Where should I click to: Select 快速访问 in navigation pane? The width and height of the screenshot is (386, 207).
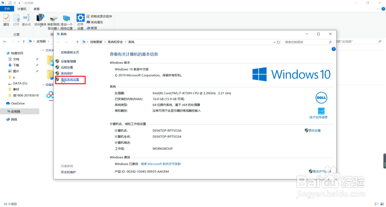coord(17,53)
